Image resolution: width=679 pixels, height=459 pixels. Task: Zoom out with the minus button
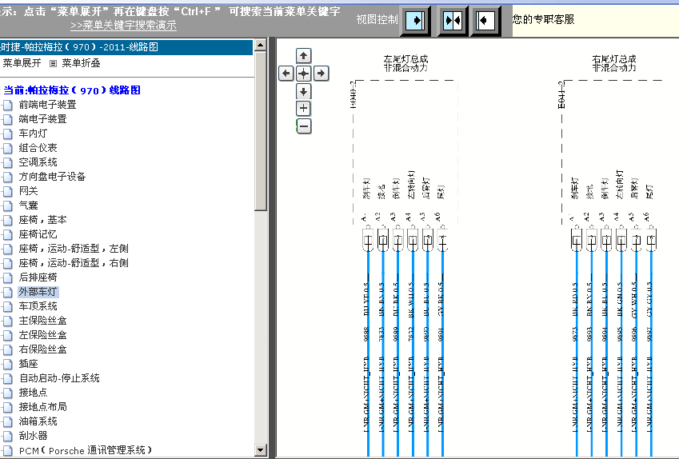[x=304, y=126]
